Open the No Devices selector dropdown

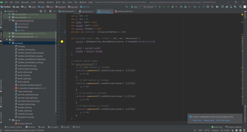pos(150,7)
